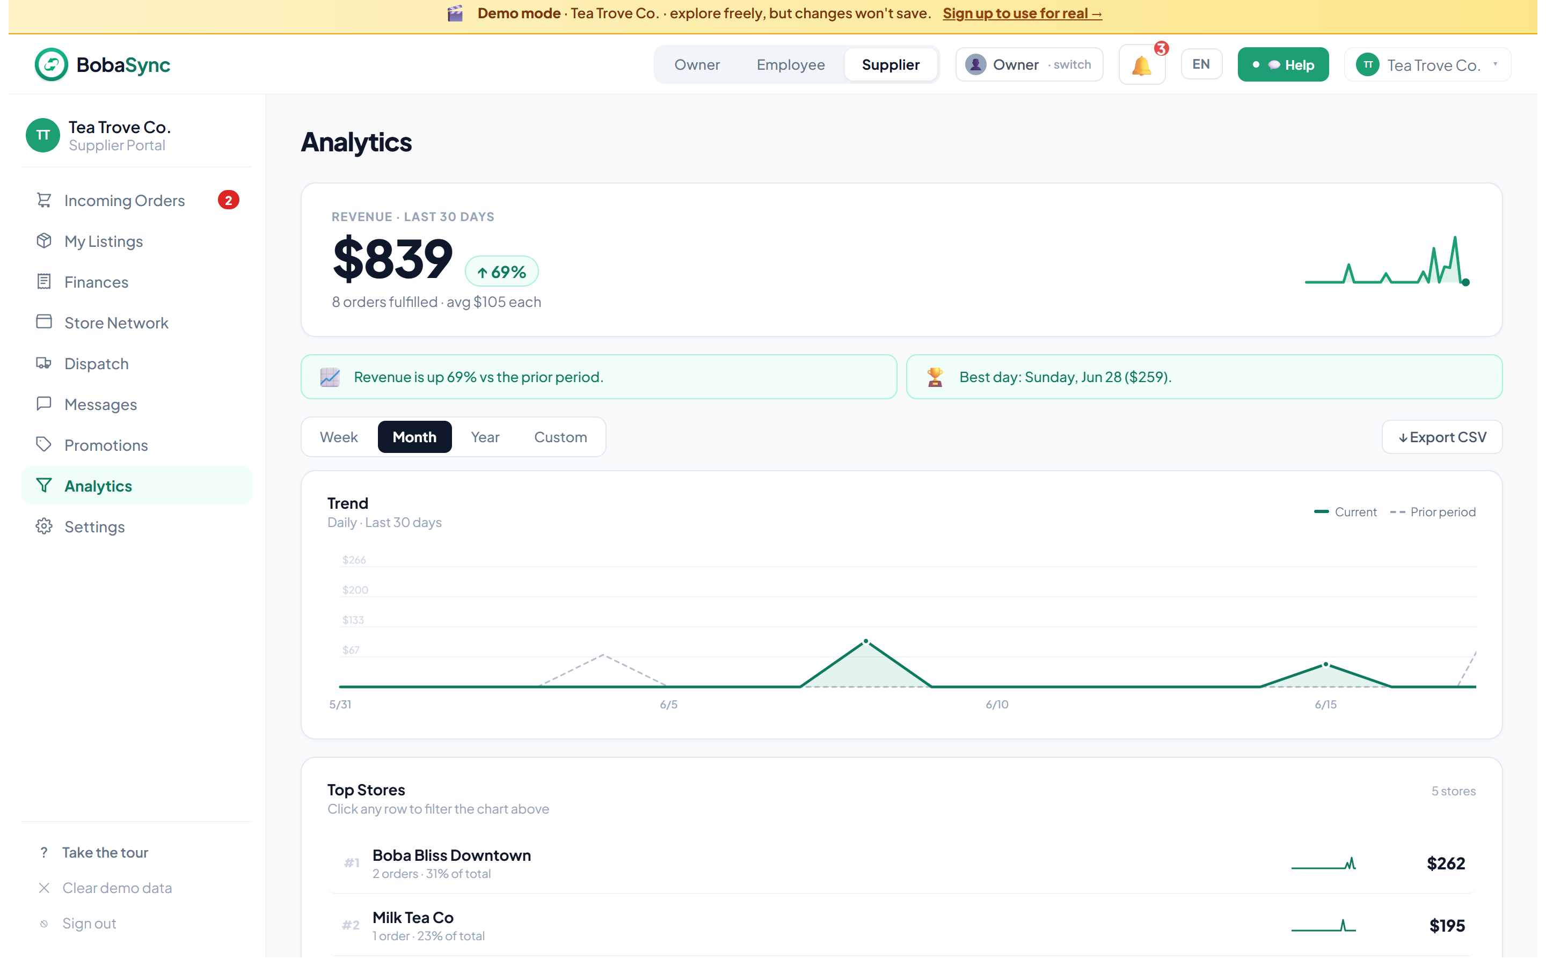Open Settings page
Viewport: 1546px width, 966px height.
click(x=137, y=526)
